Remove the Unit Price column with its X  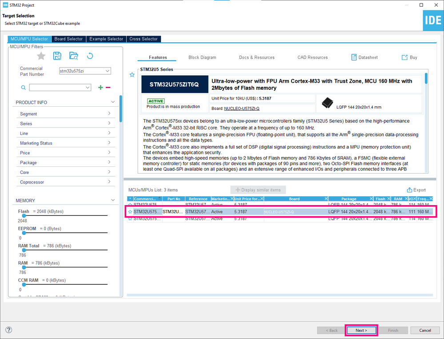tap(262, 199)
